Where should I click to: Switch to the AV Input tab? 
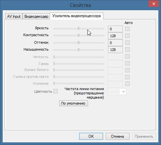pyautogui.click(x=14, y=16)
